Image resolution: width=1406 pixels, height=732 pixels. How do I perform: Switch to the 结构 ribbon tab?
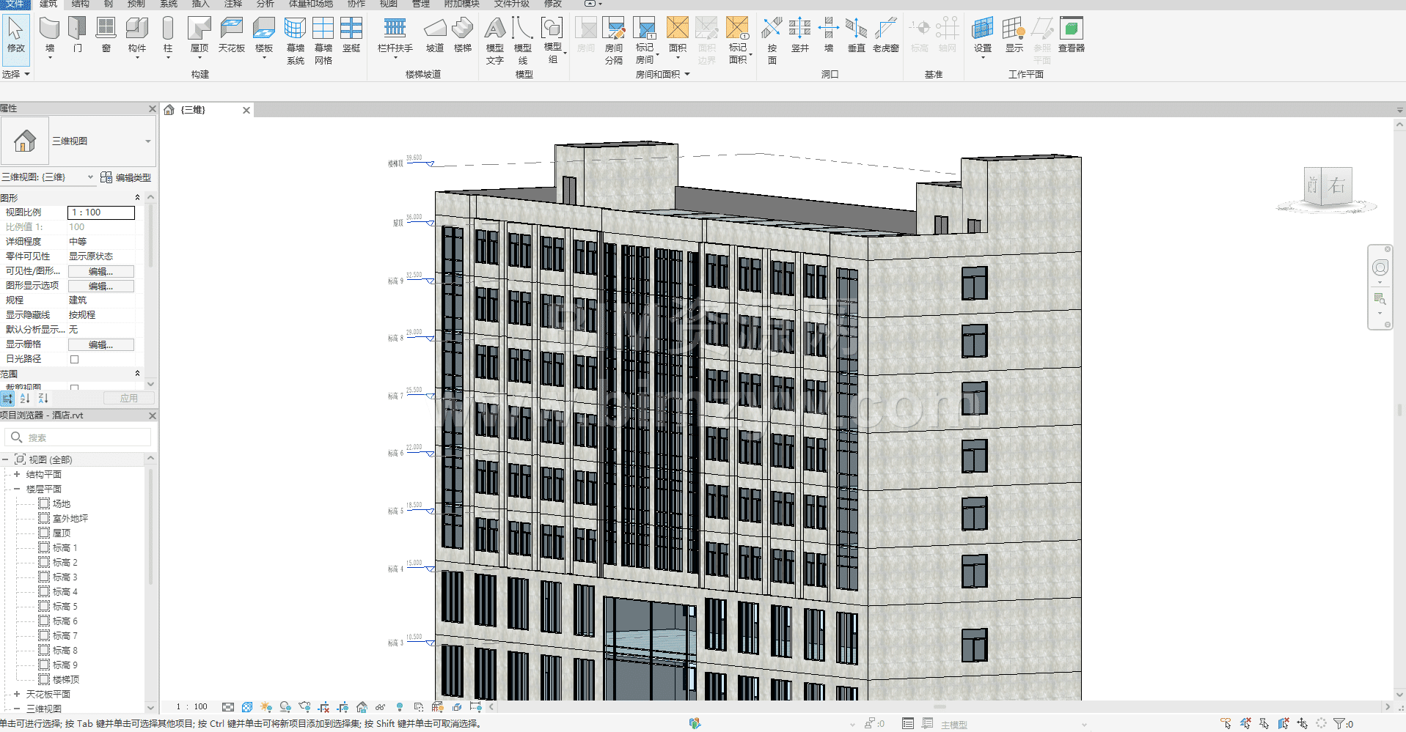pos(80,4)
